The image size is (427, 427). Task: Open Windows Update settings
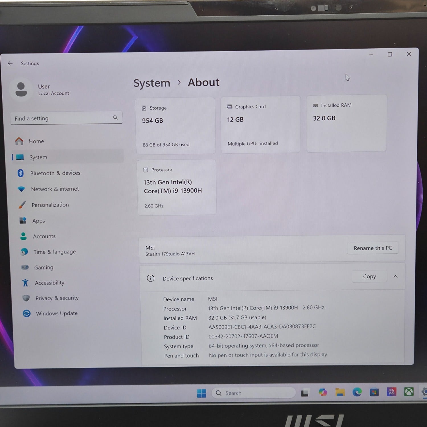click(x=57, y=313)
